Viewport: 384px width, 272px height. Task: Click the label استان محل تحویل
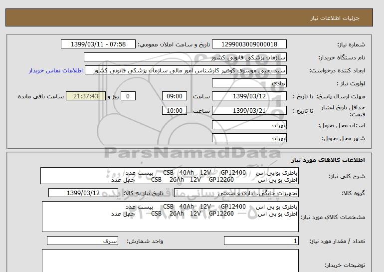point(342,125)
